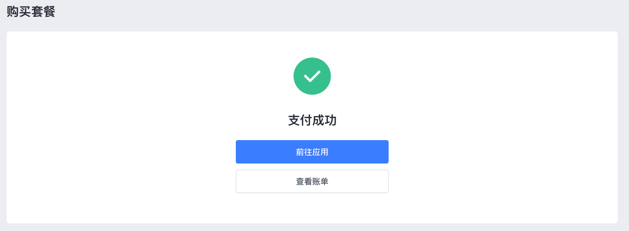The height and width of the screenshot is (231, 629).
Task: Select the white checkmark inside green circle
Action: (x=312, y=76)
